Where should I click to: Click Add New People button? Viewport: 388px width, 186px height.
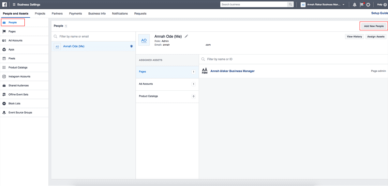click(x=374, y=26)
